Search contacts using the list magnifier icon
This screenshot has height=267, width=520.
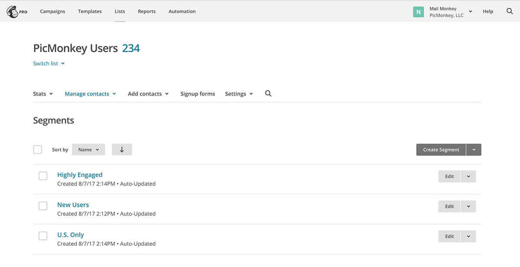coord(268,94)
